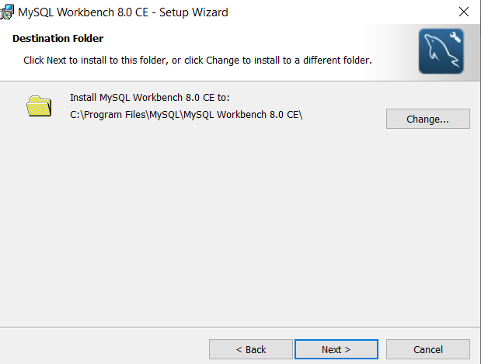Click the Setup Wizard window title text
Image resolution: width=481 pixels, height=364 pixels.
pyautogui.click(x=123, y=12)
